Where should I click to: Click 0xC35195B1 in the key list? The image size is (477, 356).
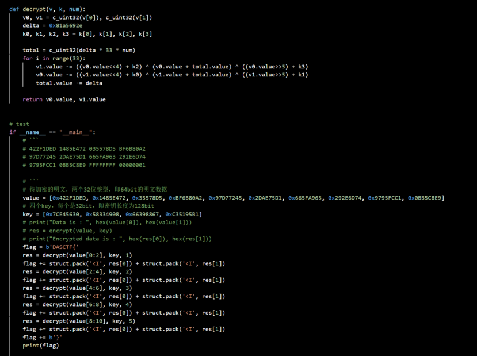coord(182,215)
